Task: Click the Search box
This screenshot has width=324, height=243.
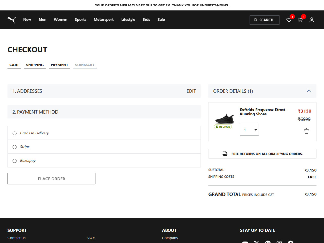Action: (264, 20)
